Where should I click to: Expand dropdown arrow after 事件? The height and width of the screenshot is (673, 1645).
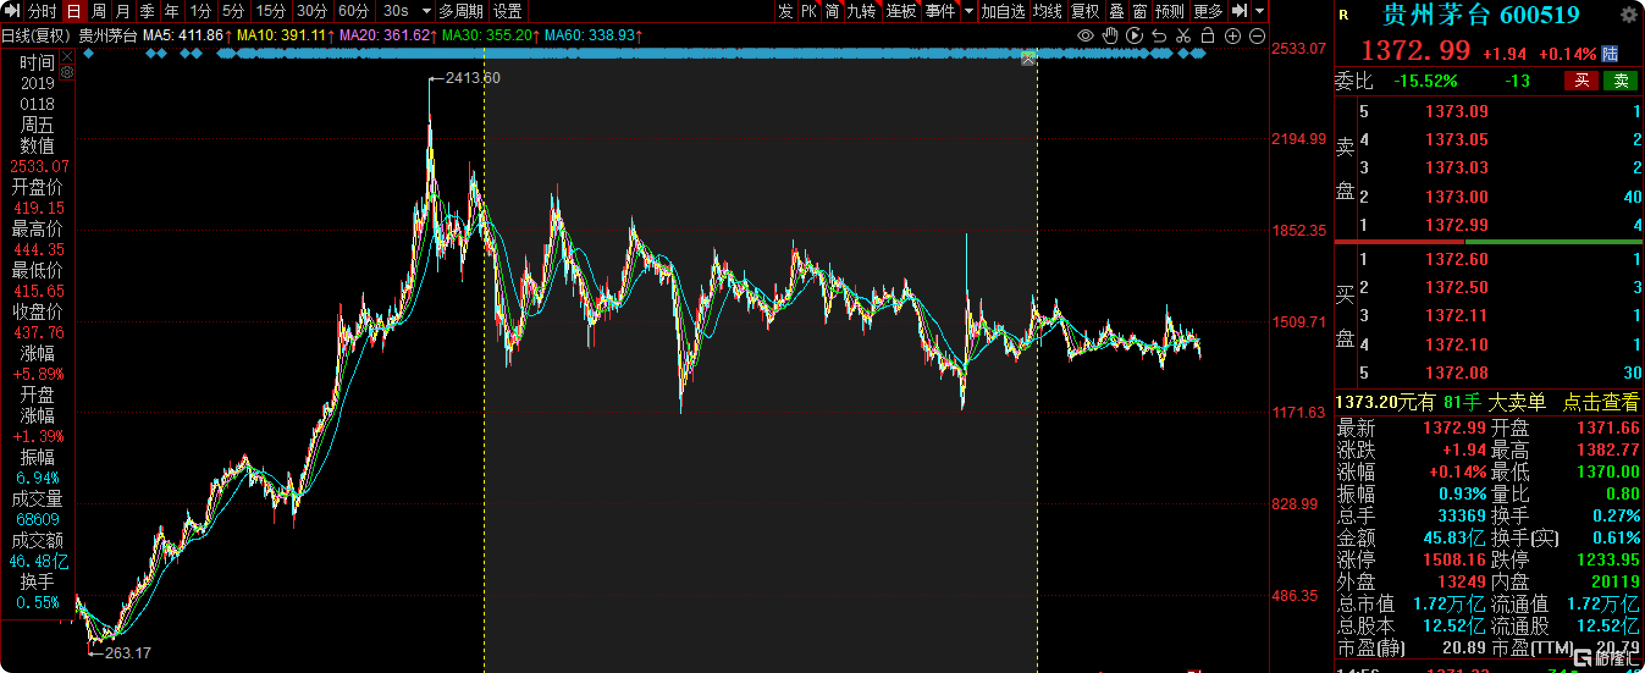(x=968, y=11)
